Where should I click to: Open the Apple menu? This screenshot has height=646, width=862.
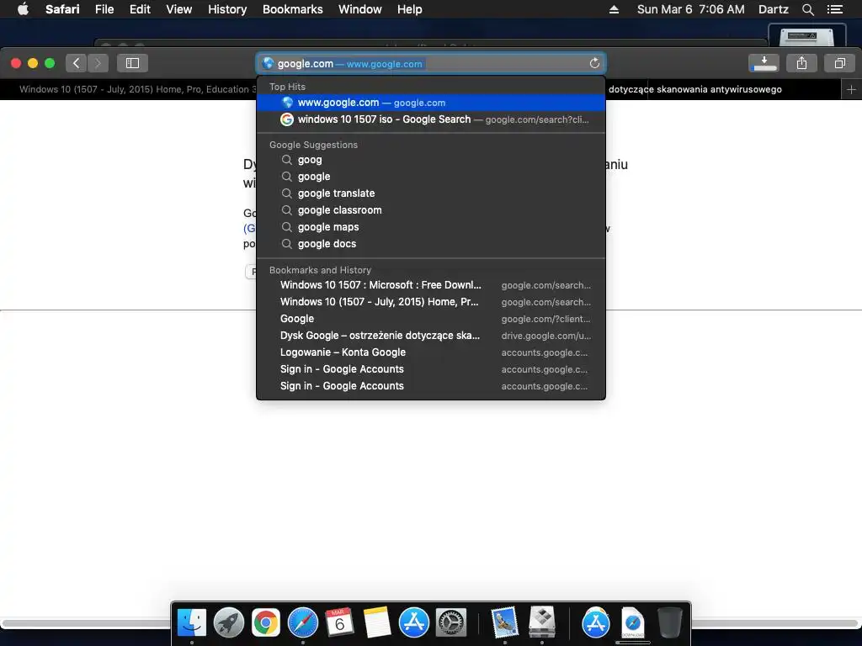[x=23, y=9]
